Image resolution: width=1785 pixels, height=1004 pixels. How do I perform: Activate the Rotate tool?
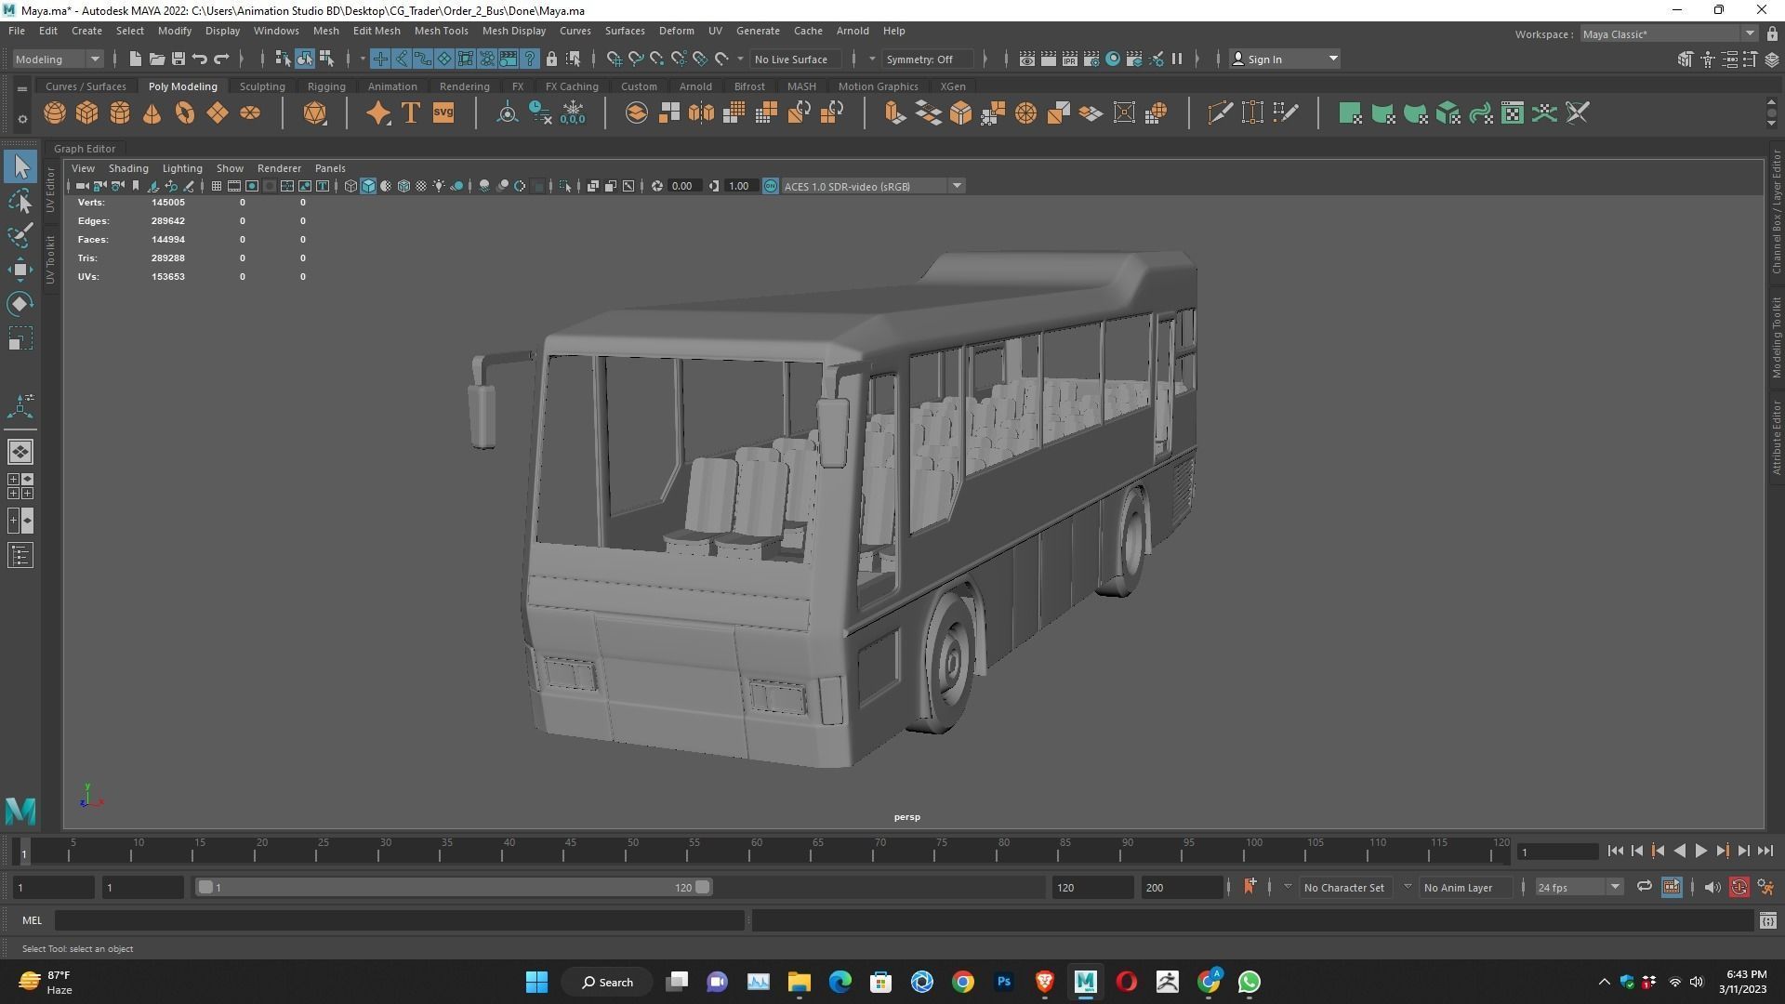(20, 304)
